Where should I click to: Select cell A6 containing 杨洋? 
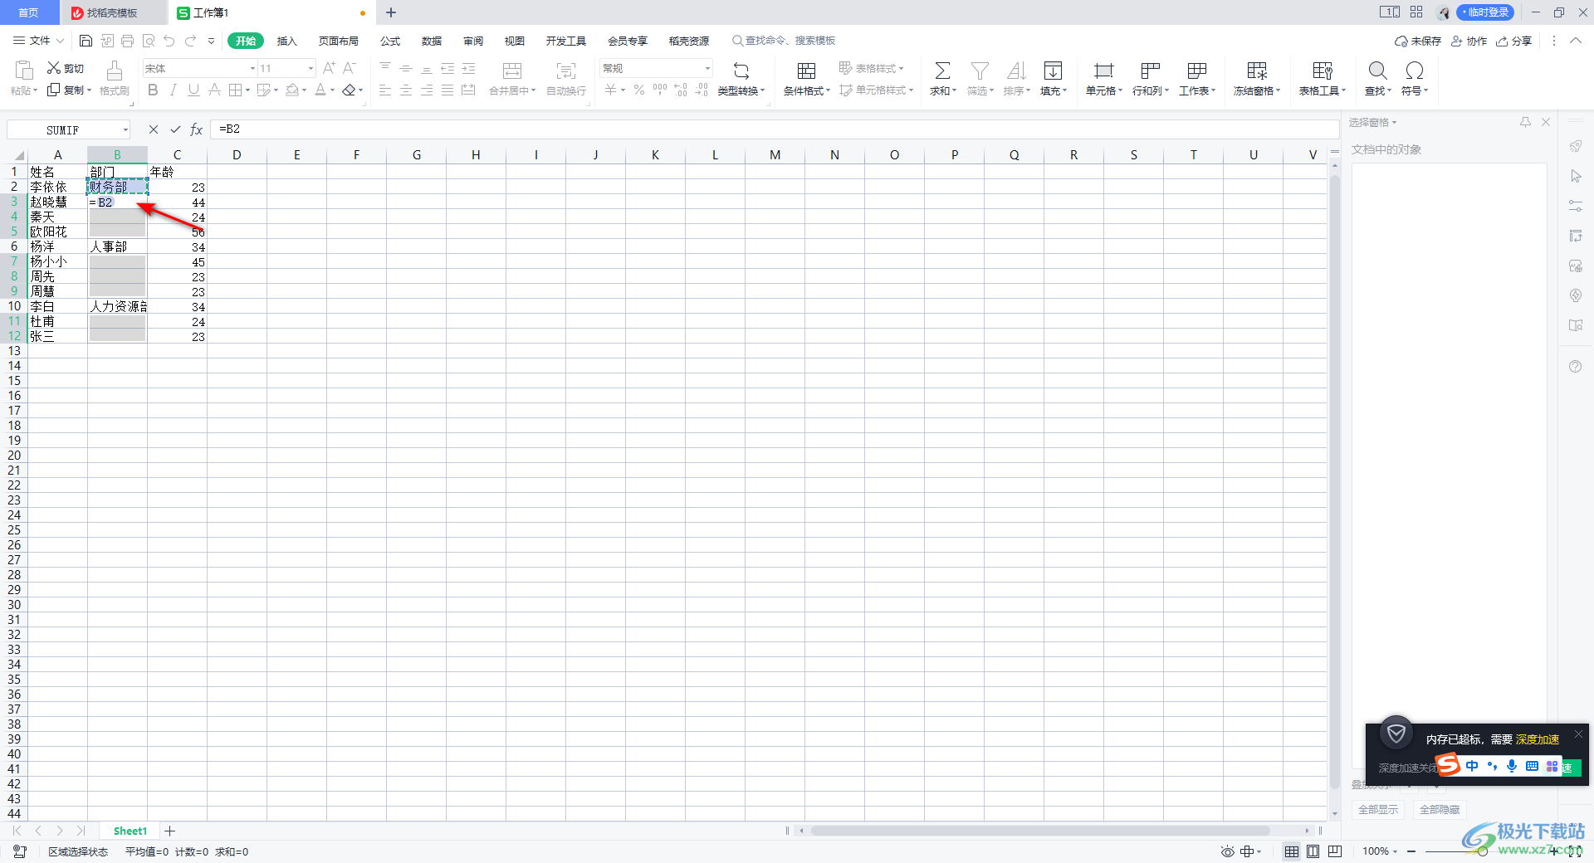[58, 246]
